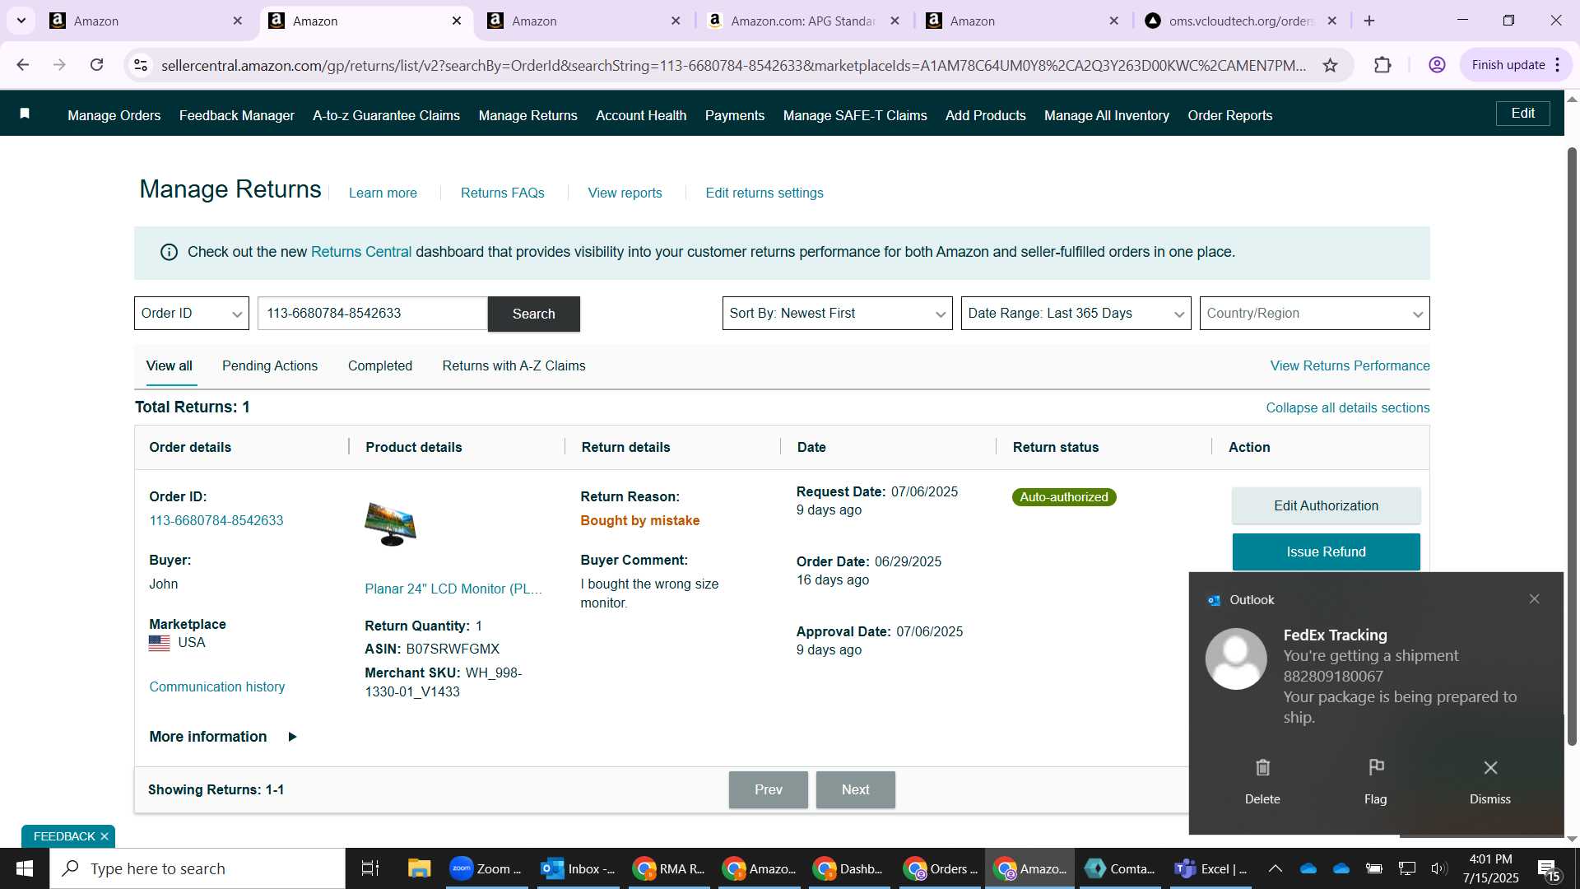Open the Order ID search type dropdown
This screenshot has width=1580, height=889.
[192, 314]
